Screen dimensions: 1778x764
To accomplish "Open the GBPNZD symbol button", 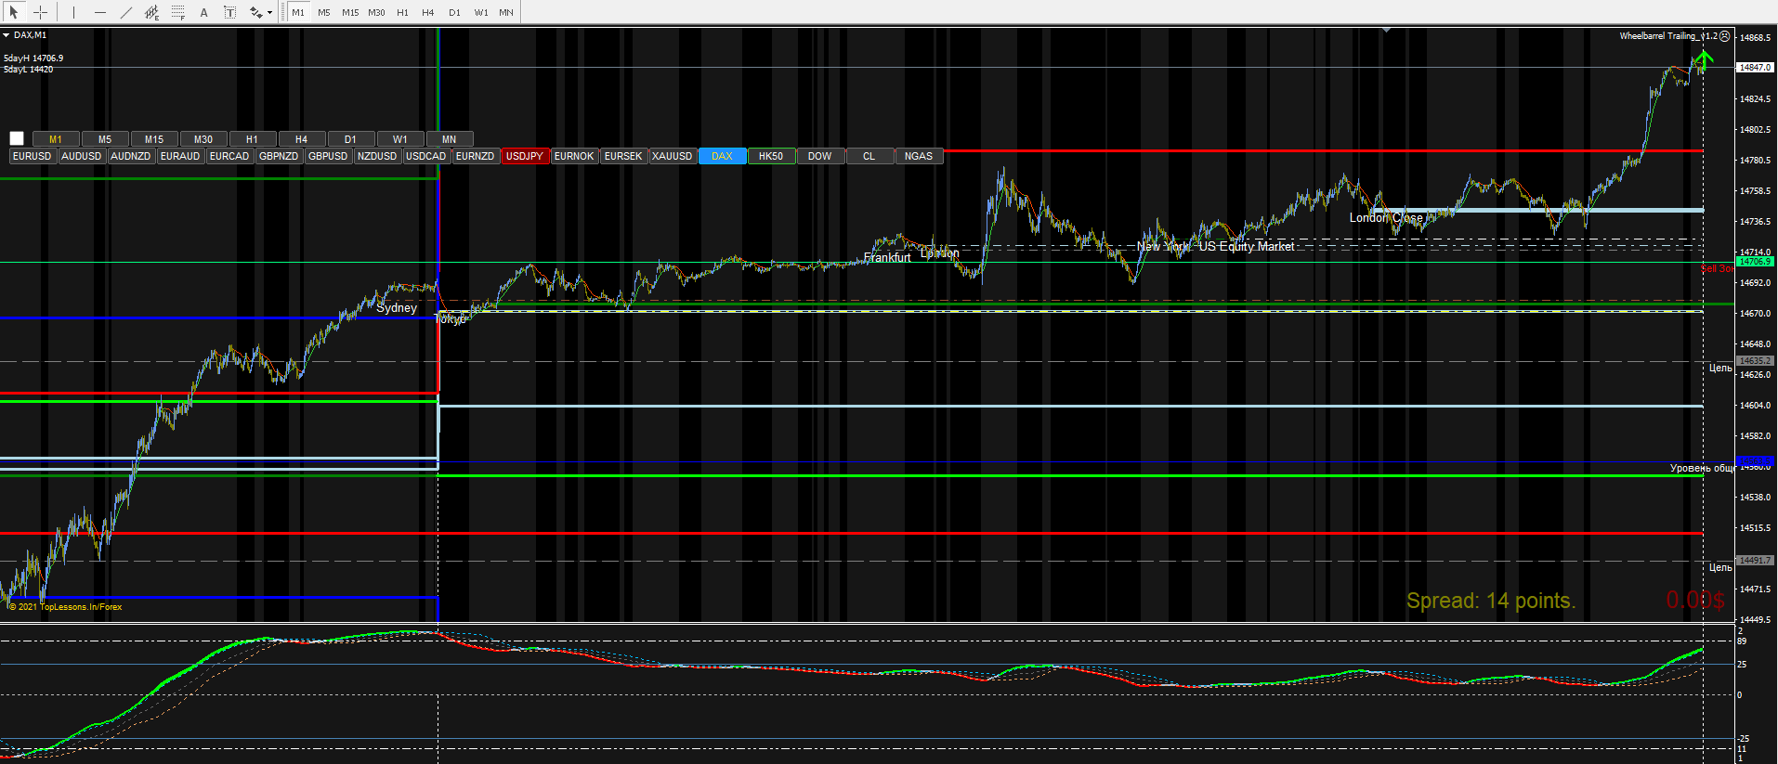I will point(279,156).
